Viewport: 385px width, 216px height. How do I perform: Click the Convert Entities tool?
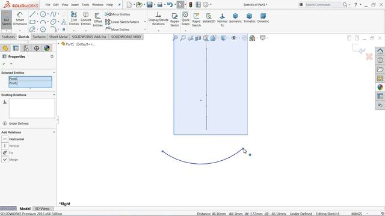click(x=85, y=19)
